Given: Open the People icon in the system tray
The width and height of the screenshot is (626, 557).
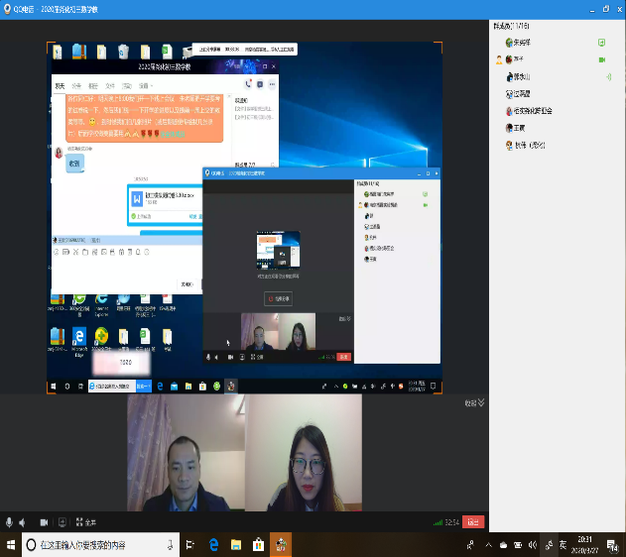Looking at the screenshot, I should [x=470, y=545].
